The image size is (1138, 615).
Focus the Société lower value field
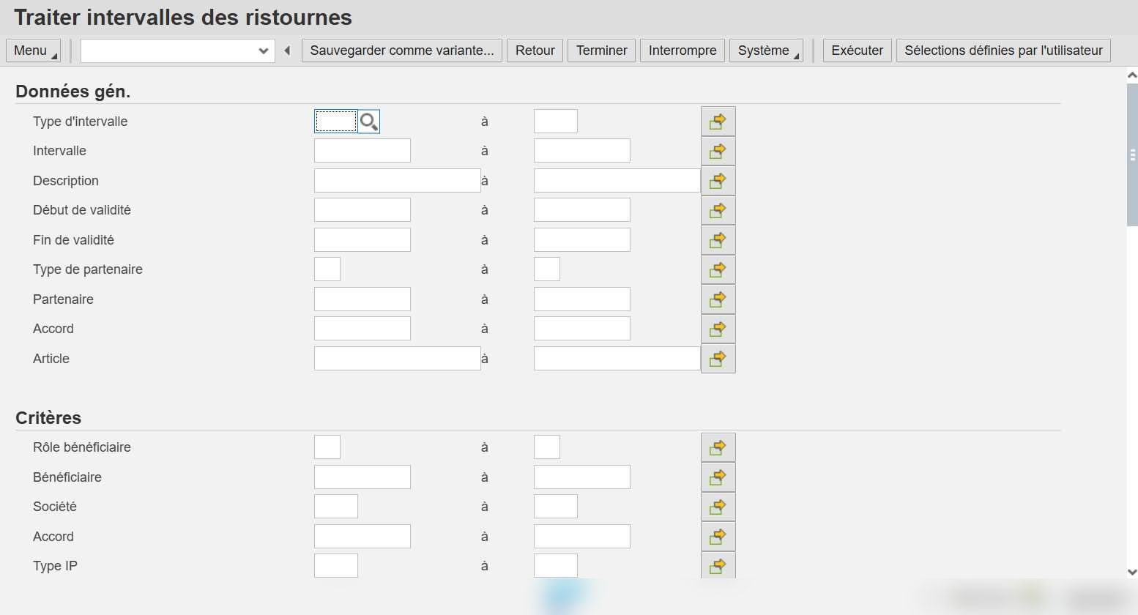336,507
